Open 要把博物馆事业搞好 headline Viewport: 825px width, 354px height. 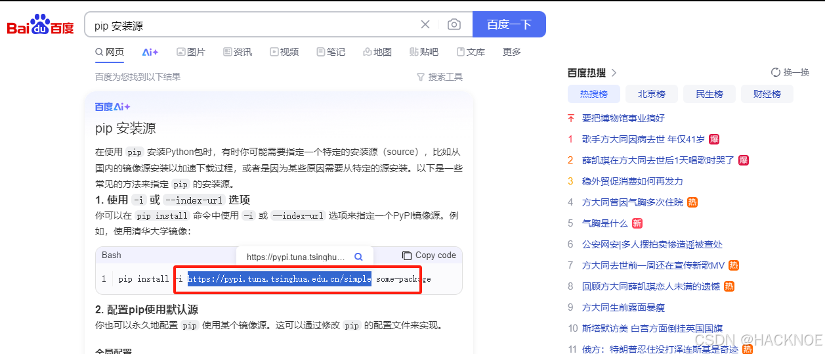tap(624, 118)
